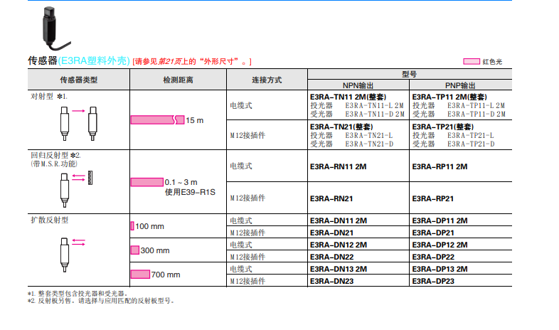
Task: Click the '回归反射型' sensor type label
Action: pos(50,155)
